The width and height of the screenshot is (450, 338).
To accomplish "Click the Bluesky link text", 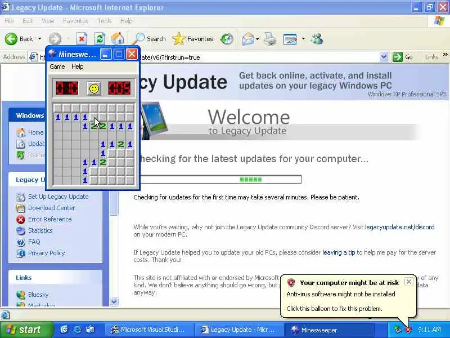I will tap(38, 295).
